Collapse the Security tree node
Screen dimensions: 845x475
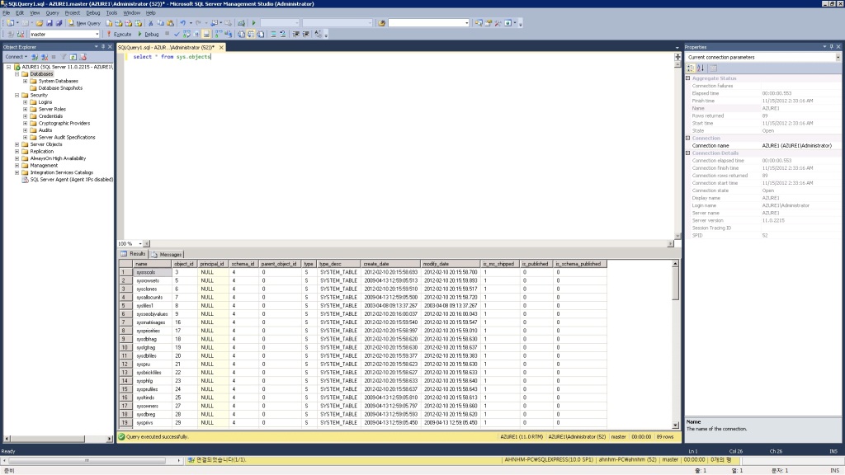coord(17,95)
